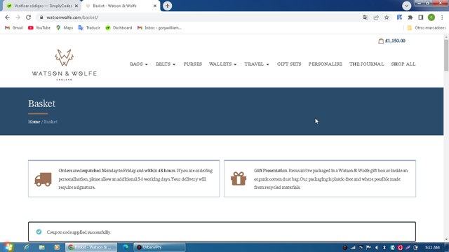
Task: Click the Home breadcrumb link
Action: click(34, 122)
